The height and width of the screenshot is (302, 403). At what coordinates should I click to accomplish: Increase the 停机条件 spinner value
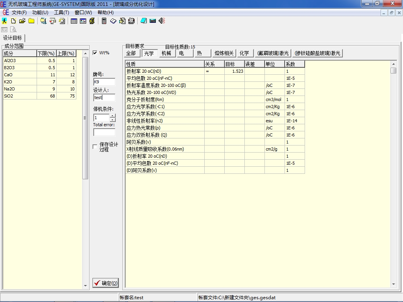(113, 116)
